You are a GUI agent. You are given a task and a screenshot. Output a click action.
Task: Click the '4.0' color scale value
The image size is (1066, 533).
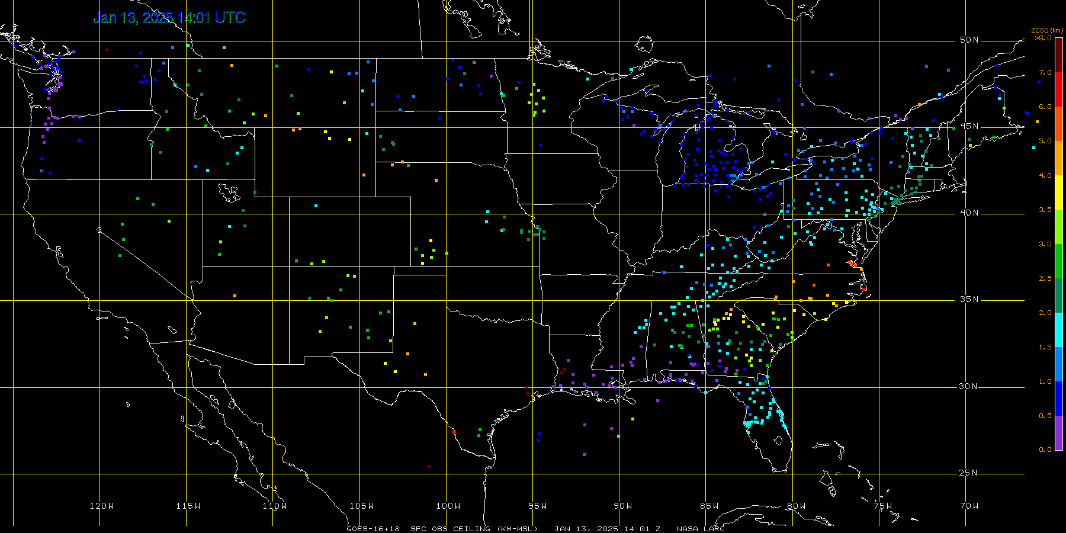pyautogui.click(x=1045, y=175)
